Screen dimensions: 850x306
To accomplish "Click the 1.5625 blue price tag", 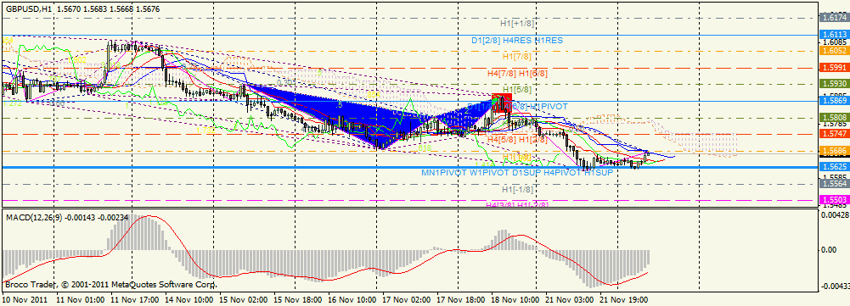I will tap(836, 167).
